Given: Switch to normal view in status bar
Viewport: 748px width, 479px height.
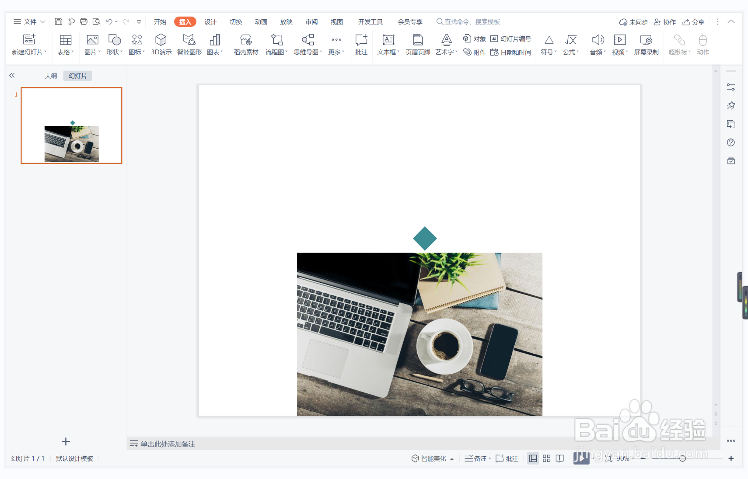Looking at the screenshot, I should [x=533, y=458].
